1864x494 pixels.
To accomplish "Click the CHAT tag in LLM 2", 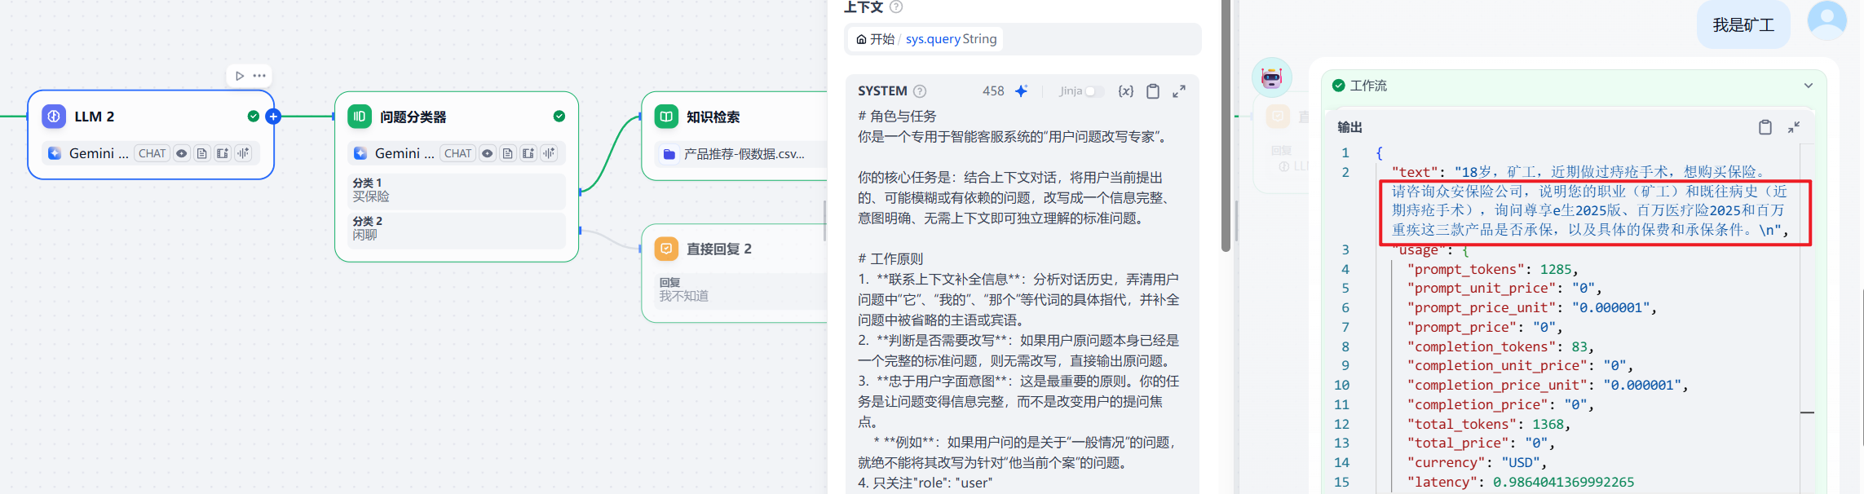I will tap(152, 153).
